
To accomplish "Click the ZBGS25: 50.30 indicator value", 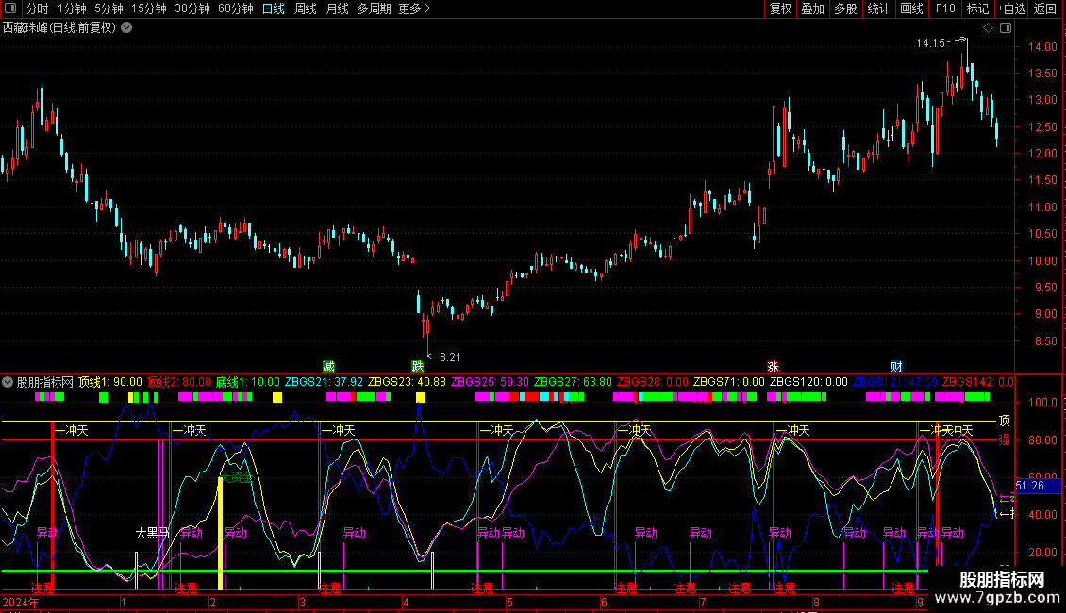I will point(491,382).
